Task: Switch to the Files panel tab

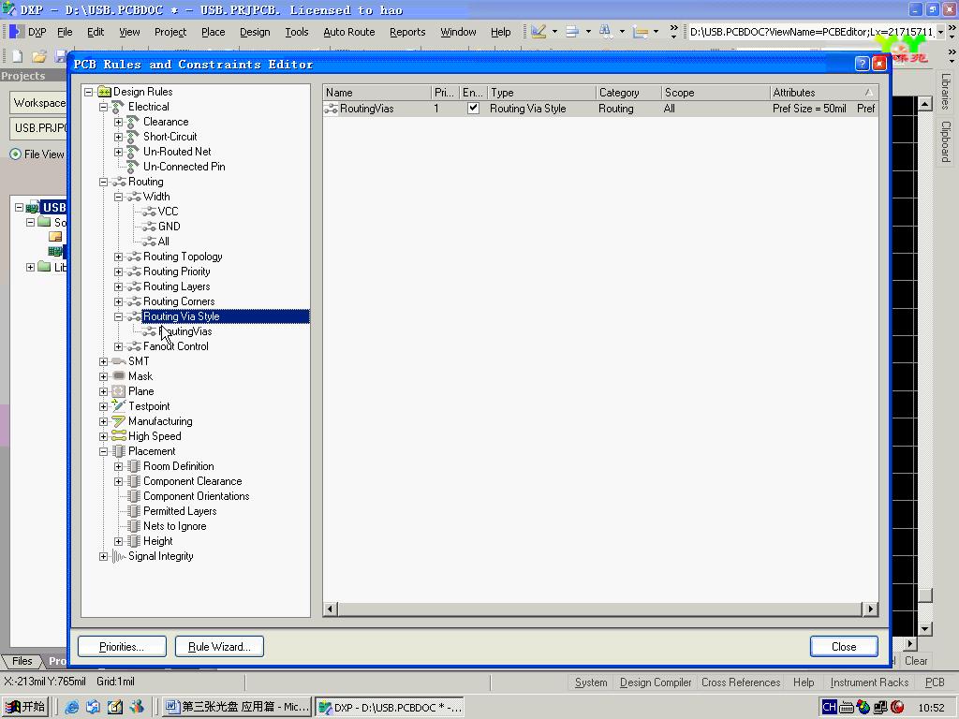Action: (x=22, y=661)
